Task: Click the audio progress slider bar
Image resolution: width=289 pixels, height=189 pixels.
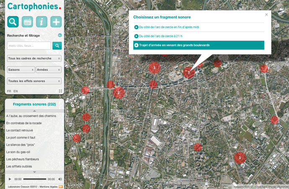Action: pos(34,179)
